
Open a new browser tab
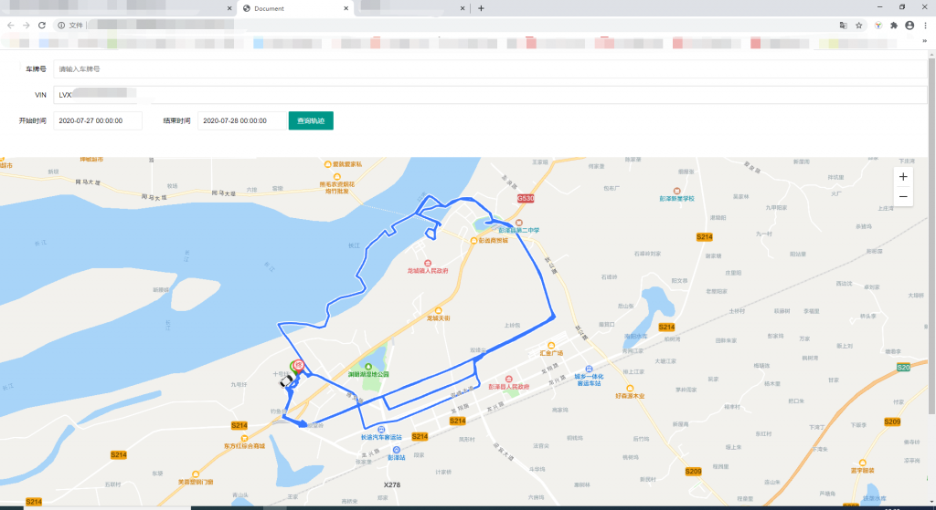[x=482, y=8]
